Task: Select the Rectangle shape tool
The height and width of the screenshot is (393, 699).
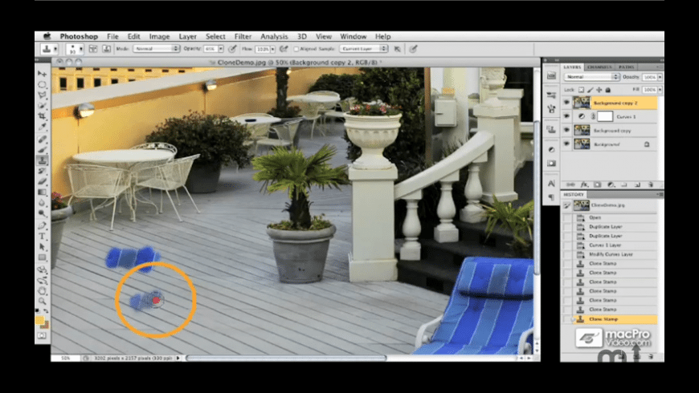Action: tap(43, 257)
